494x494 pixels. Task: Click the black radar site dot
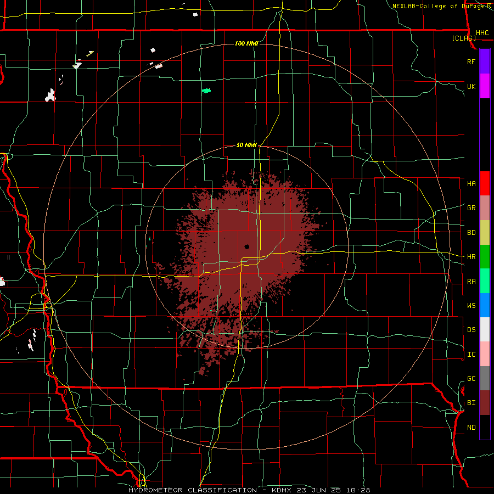pyautogui.click(x=246, y=246)
